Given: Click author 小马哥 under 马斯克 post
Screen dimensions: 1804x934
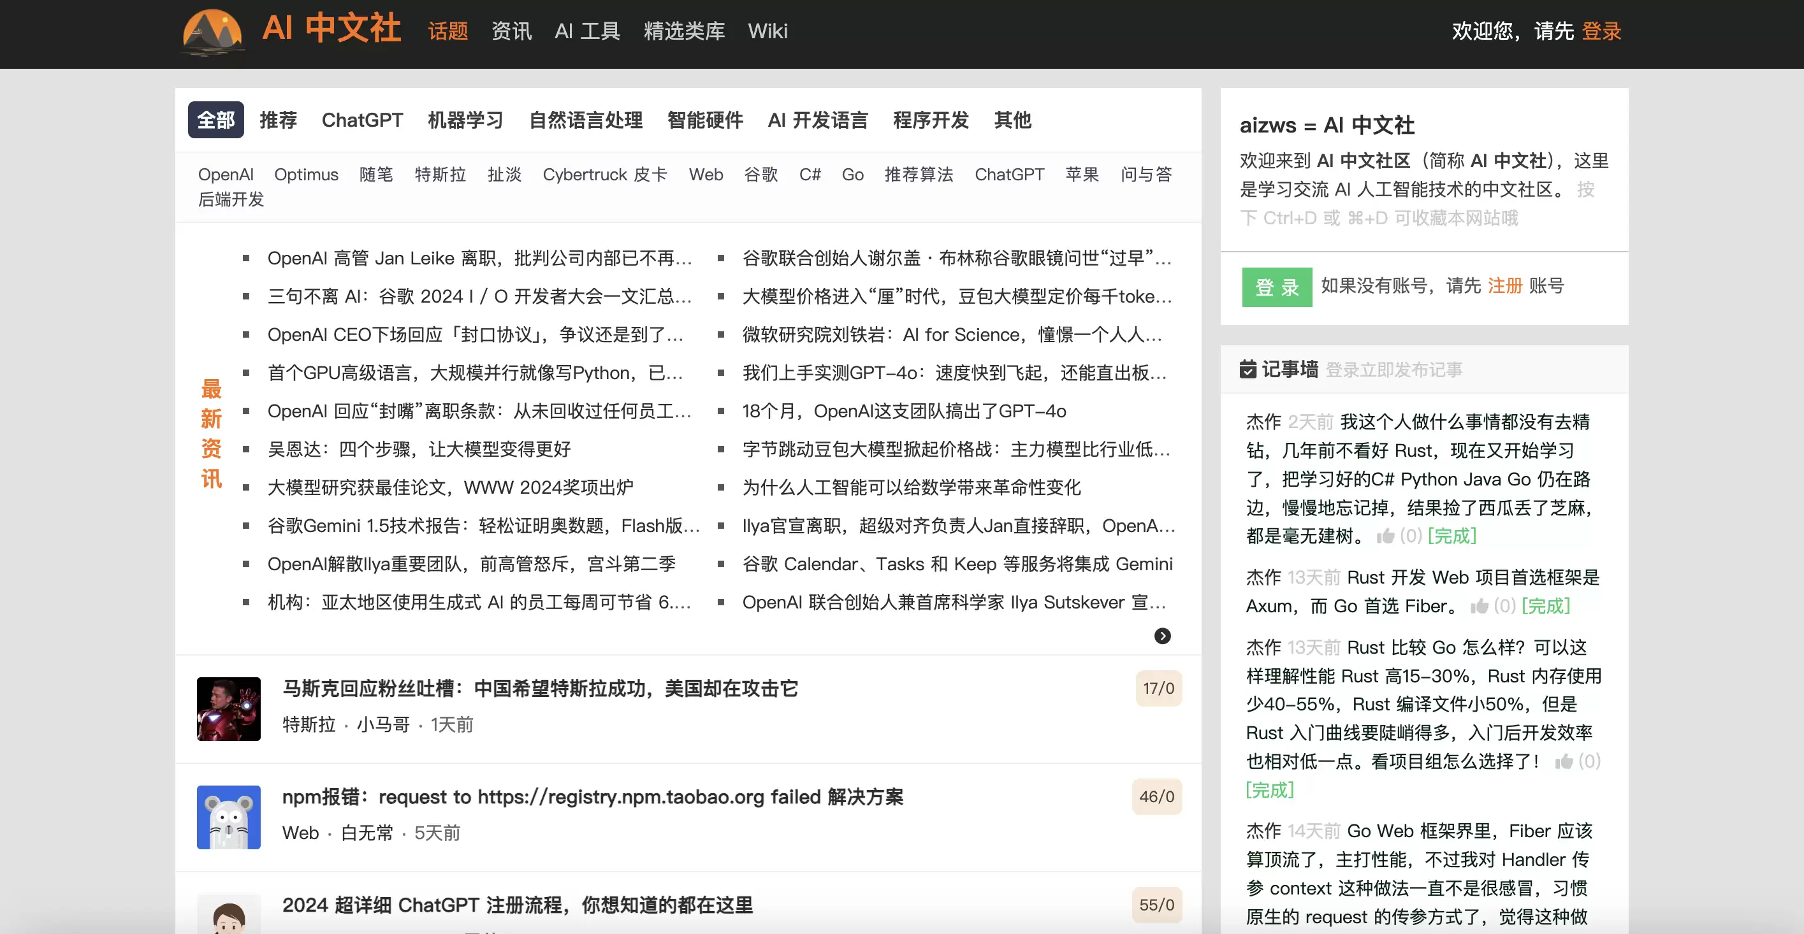Looking at the screenshot, I should click(x=383, y=724).
